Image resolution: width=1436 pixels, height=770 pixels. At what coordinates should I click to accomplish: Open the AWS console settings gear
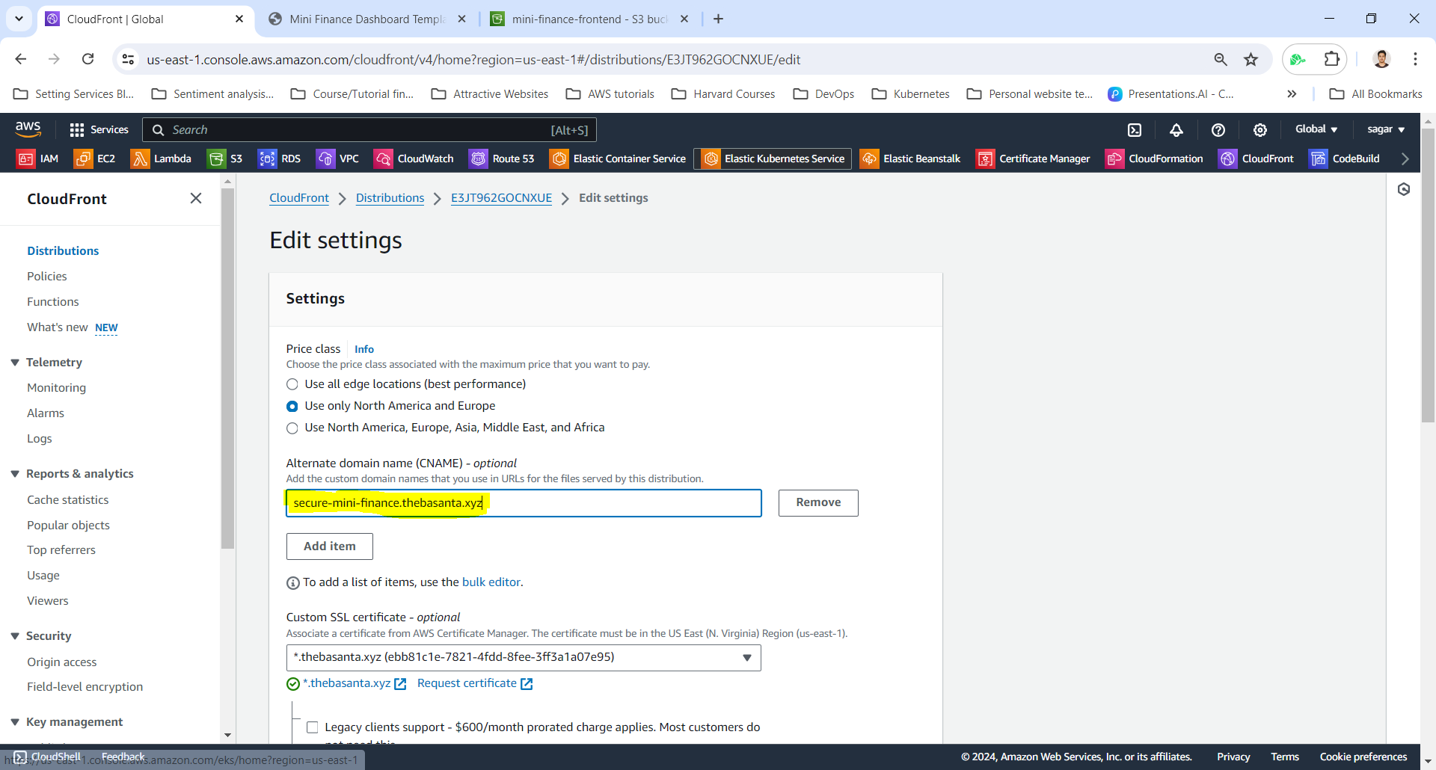tap(1260, 130)
